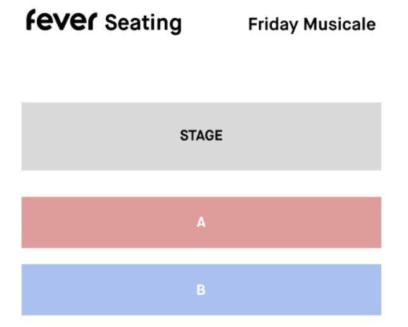Click the fever brand logo
408x327 pixels.
(x=61, y=22)
